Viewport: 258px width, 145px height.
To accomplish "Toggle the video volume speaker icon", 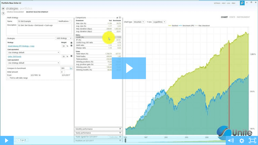I will 231,140.
